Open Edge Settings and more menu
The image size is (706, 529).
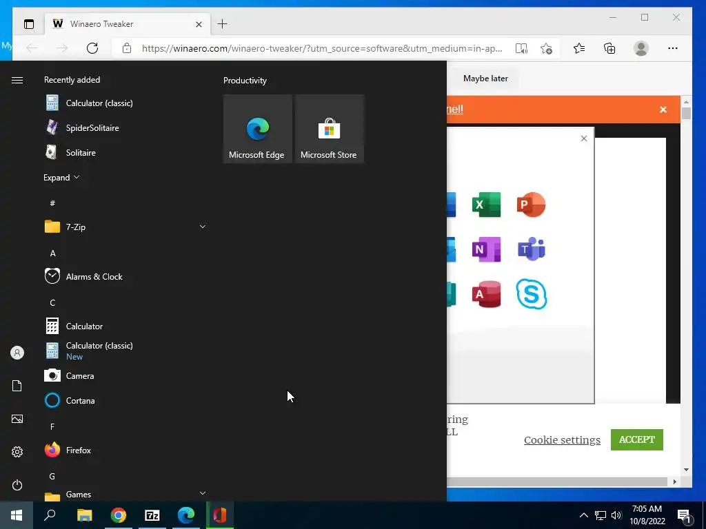(673, 48)
